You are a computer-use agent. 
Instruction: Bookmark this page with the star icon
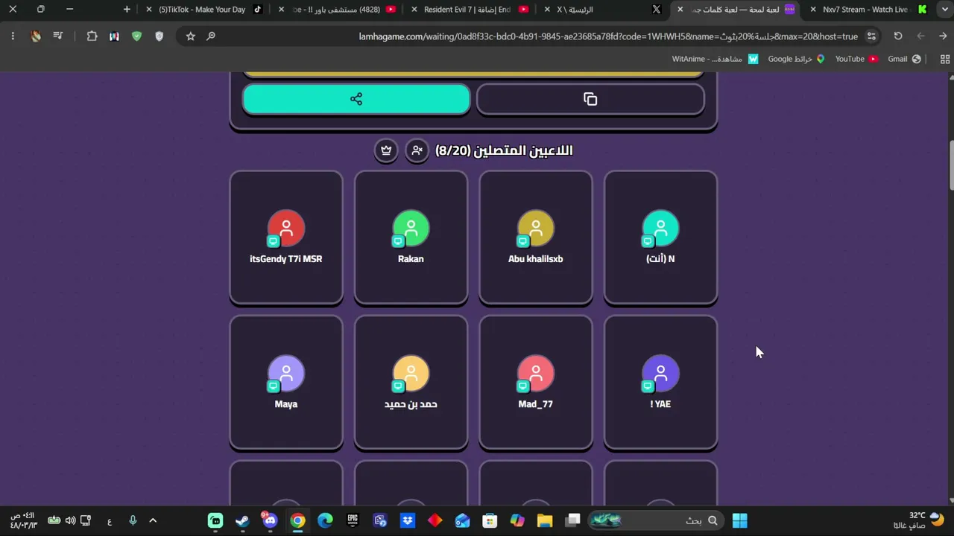191,36
